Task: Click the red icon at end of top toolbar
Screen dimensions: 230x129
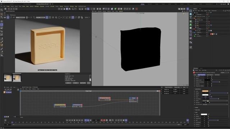Action: pyautogui.click(x=137, y=9)
